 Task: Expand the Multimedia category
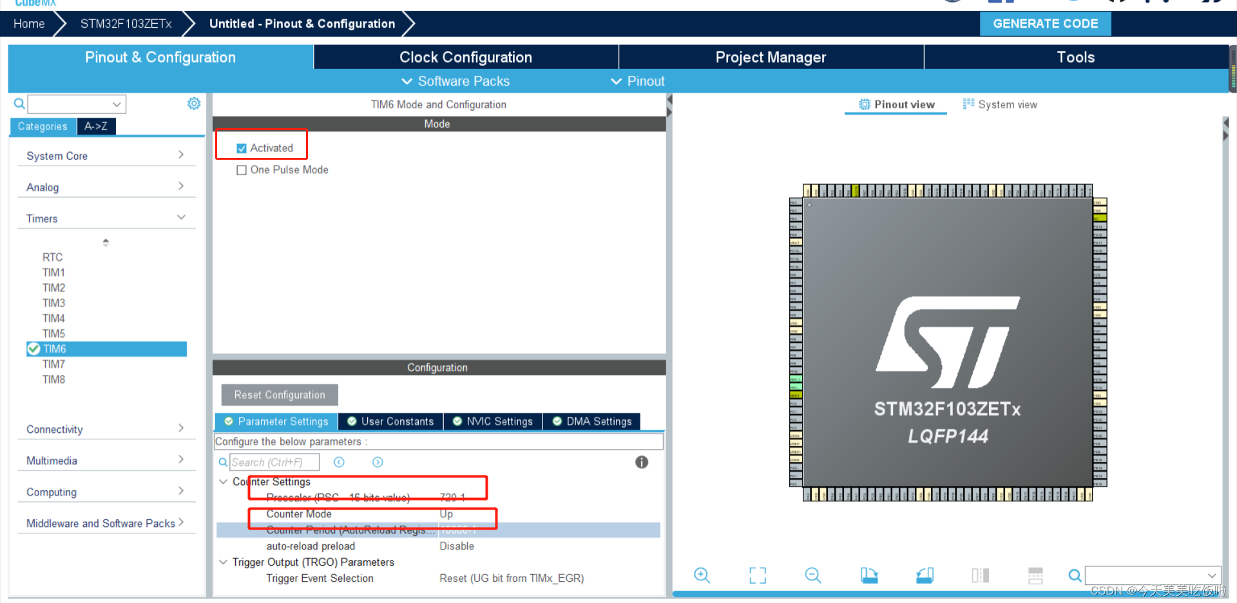coord(106,461)
